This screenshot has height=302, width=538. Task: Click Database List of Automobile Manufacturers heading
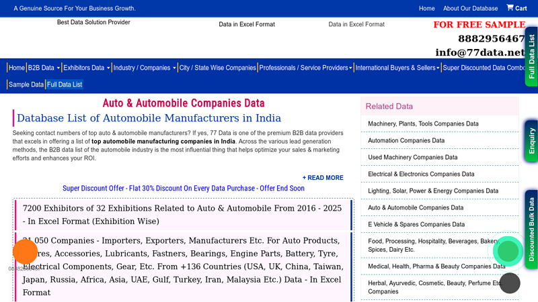coord(149,118)
